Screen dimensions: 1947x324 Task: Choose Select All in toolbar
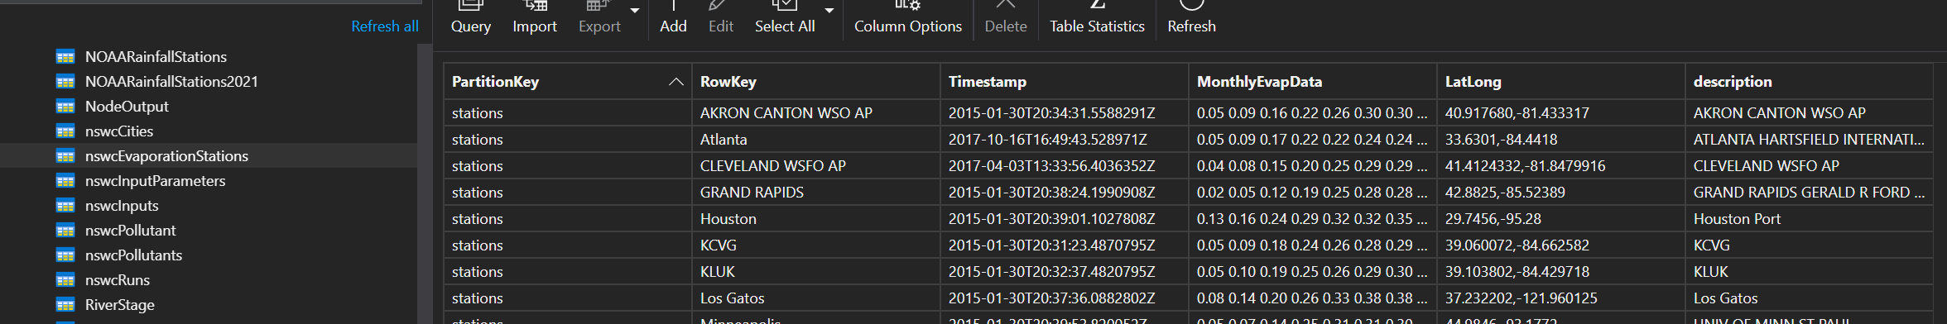click(785, 18)
